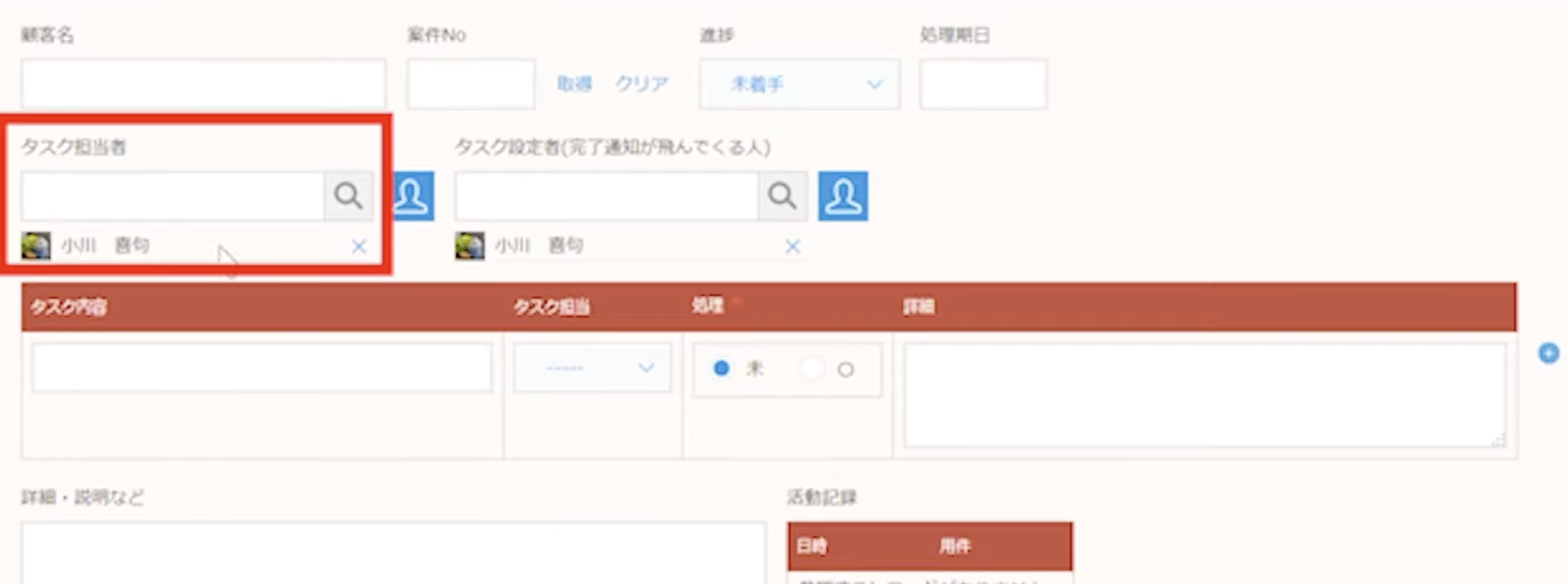Click the 取得 link beside 案件No

(x=574, y=84)
